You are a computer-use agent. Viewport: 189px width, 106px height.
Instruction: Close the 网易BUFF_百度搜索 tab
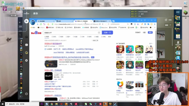pos(91,21)
